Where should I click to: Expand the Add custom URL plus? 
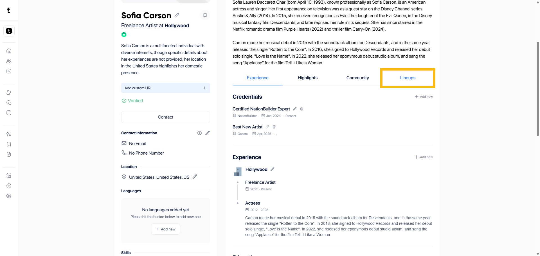pyautogui.click(x=204, y=88)
